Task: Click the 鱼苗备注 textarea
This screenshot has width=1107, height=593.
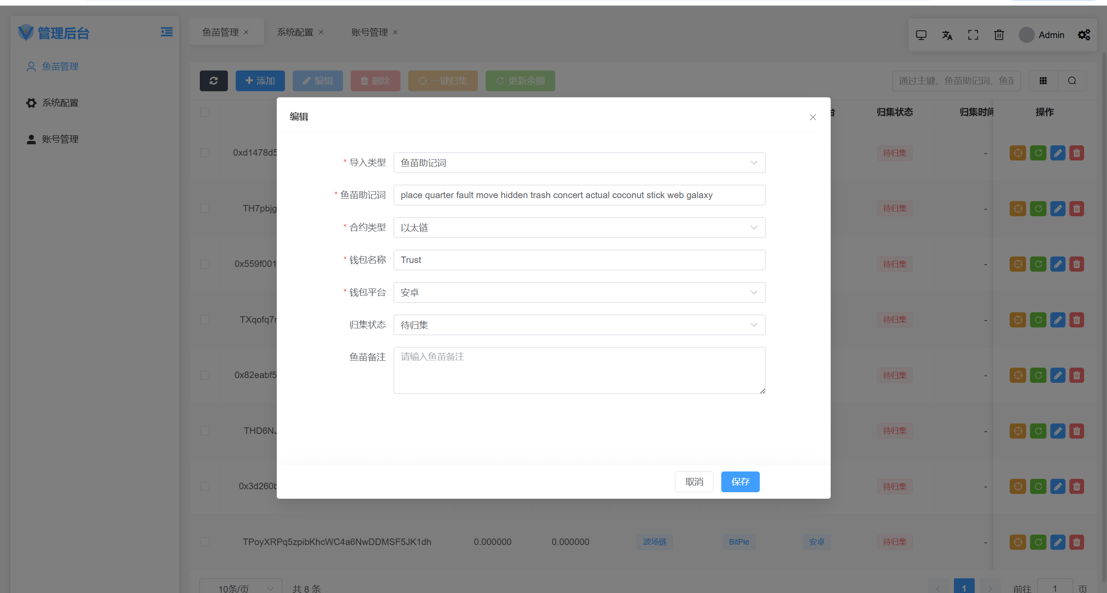Action: [579, 370]
